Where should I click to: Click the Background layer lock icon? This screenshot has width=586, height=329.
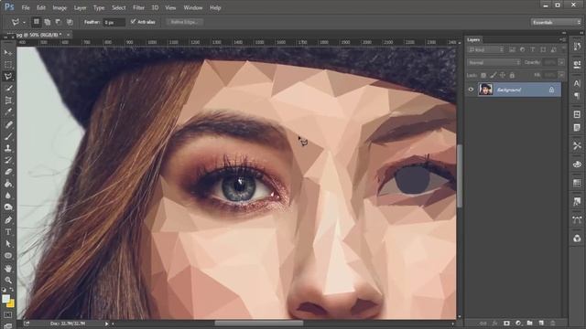(x=551, y=90)
